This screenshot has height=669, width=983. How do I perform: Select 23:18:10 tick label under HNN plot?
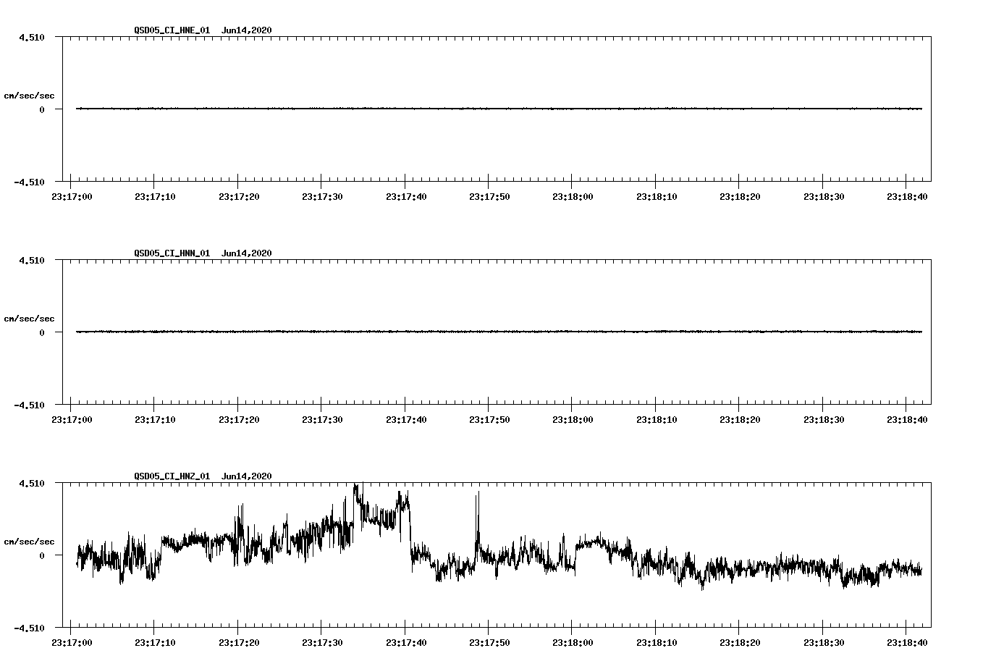(656, 420)
